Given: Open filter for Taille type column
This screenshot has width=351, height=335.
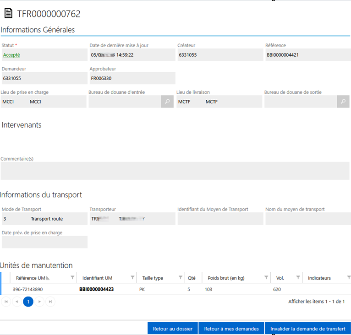Looking at the screenshot, I should pyautogui.click(x=181, y=278).
